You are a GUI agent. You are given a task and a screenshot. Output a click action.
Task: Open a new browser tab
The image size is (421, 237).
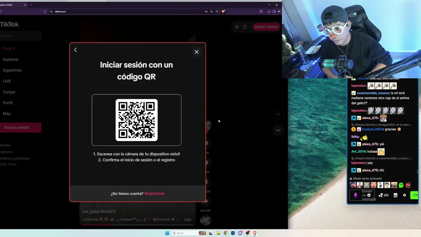point(31,5)
